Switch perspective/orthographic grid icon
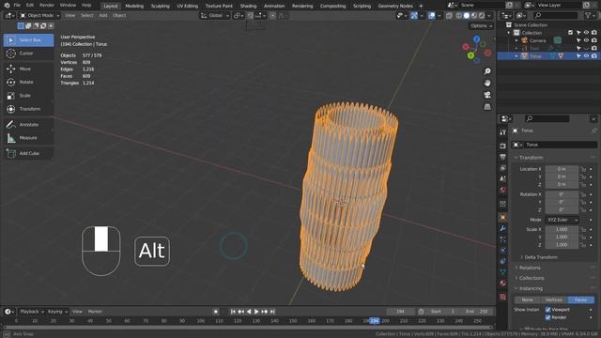The height and width of the screenshot is (338, 601). [x=487, y=106]
